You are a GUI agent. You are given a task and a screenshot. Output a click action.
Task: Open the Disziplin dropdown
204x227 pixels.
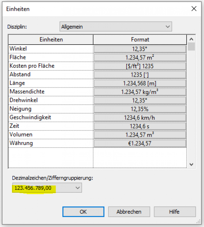click(116, 27)
